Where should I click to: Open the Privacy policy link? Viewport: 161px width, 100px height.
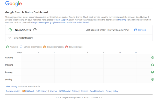pos(112,91)
